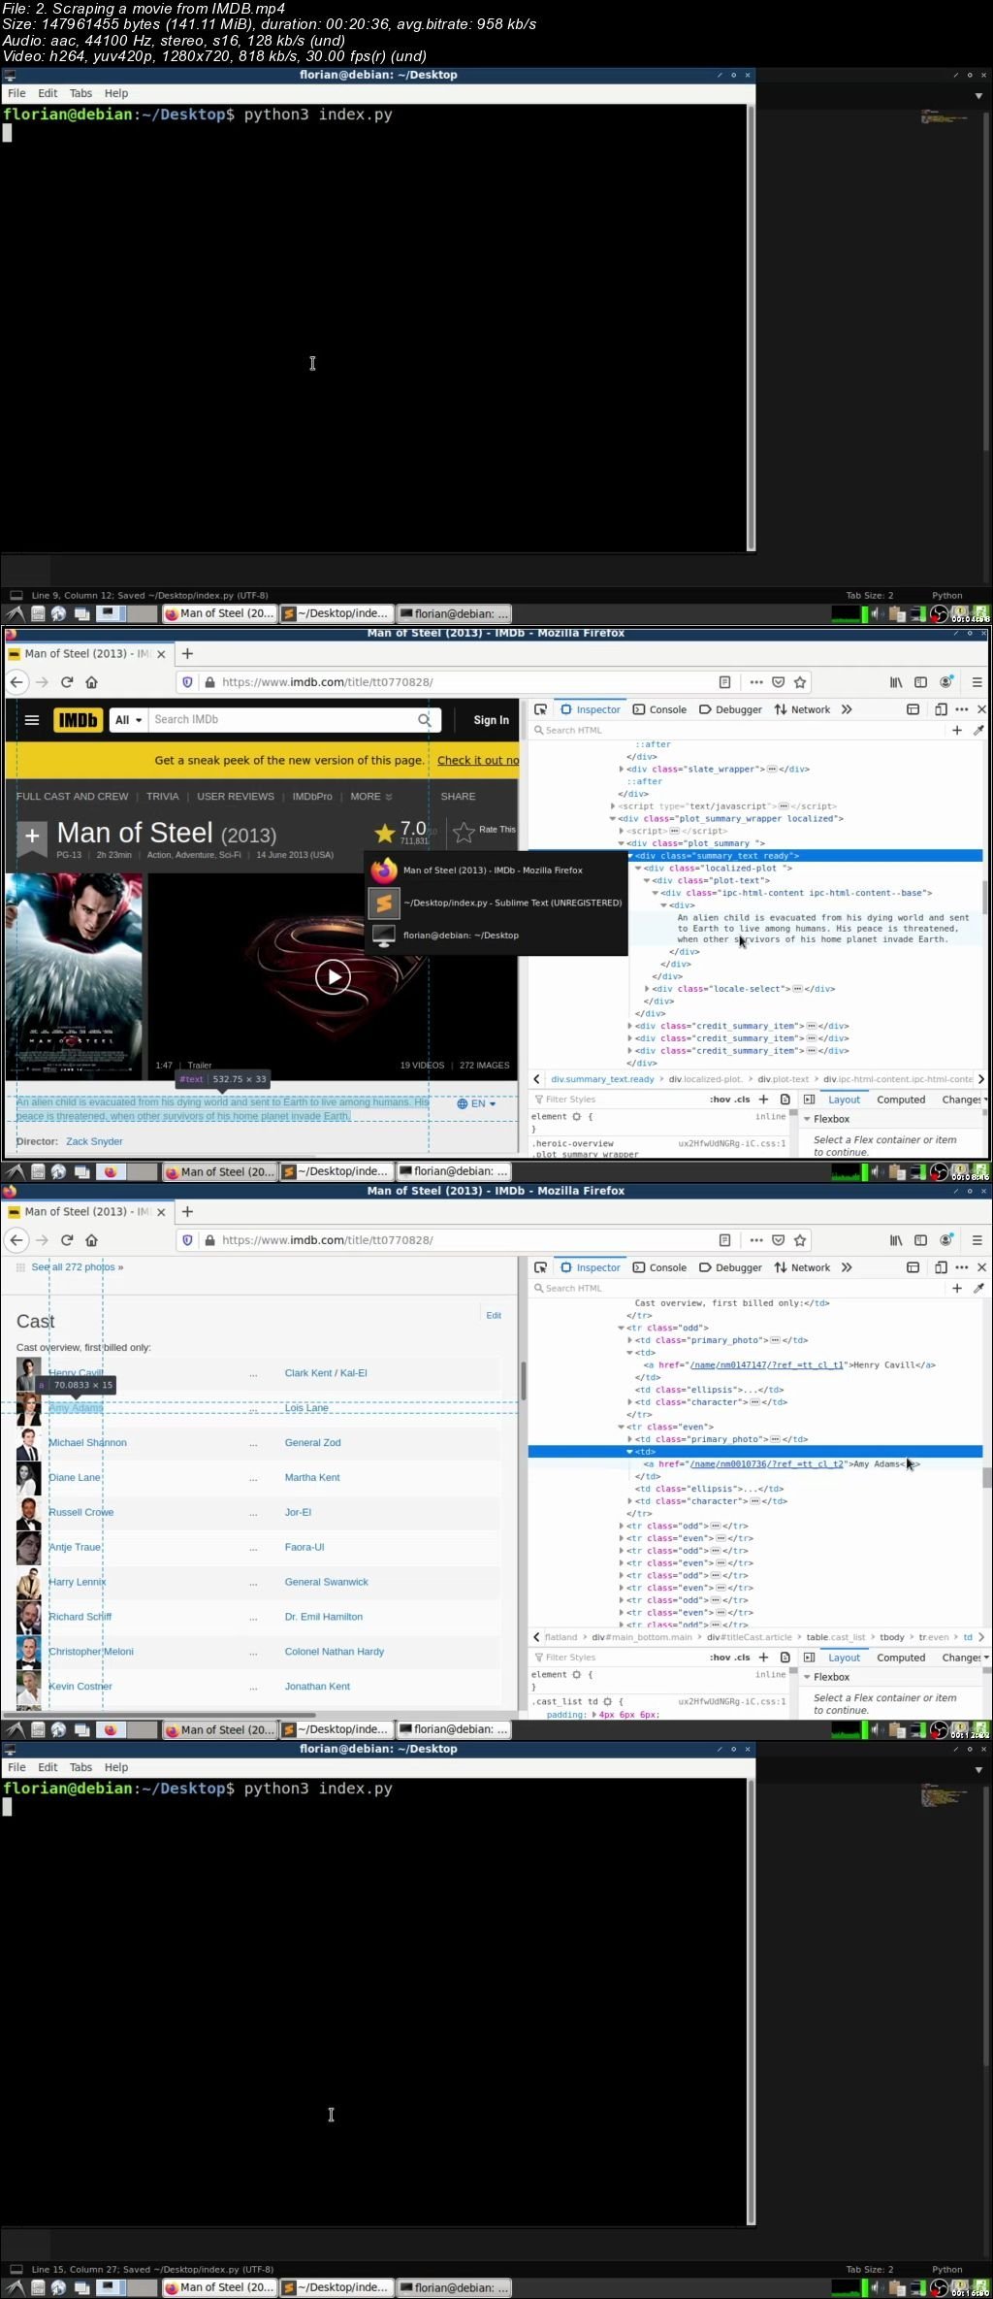Open the EN language selector under the plot
This screenshot has height=2299, width=993.
pos(476,1104)
